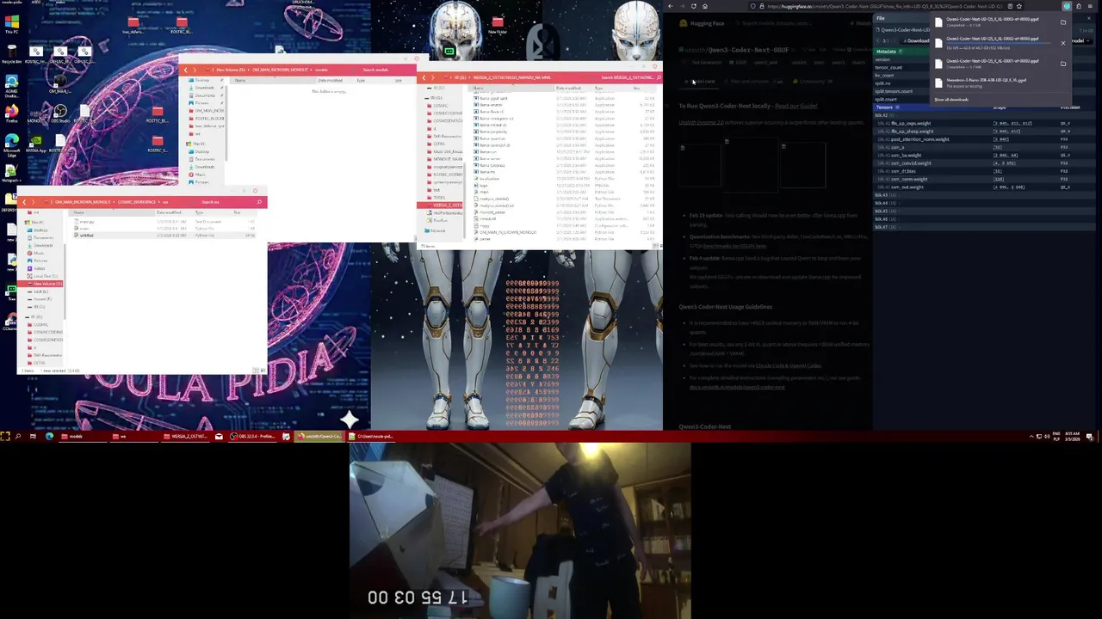The height and width of the screenshot is (619, 1102).
Task: Click search icon in 'ws' Explorer window
Action: pos(259,202)
